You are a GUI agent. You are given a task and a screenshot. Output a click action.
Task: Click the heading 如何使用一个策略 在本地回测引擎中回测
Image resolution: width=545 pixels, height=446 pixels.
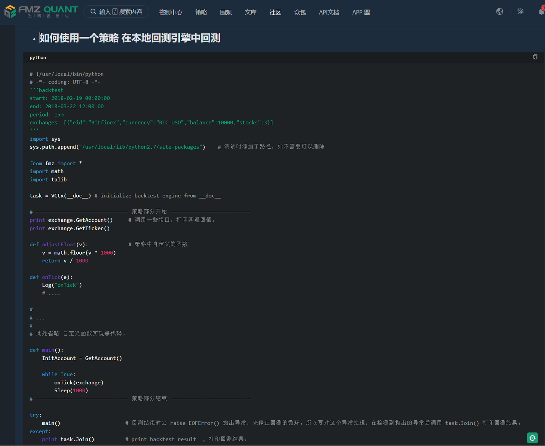[130, 38]
